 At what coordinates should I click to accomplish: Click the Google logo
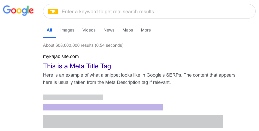coord(18,11)
